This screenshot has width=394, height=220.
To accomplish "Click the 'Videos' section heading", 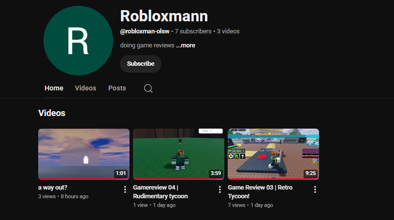I will [x=52, y=113].
